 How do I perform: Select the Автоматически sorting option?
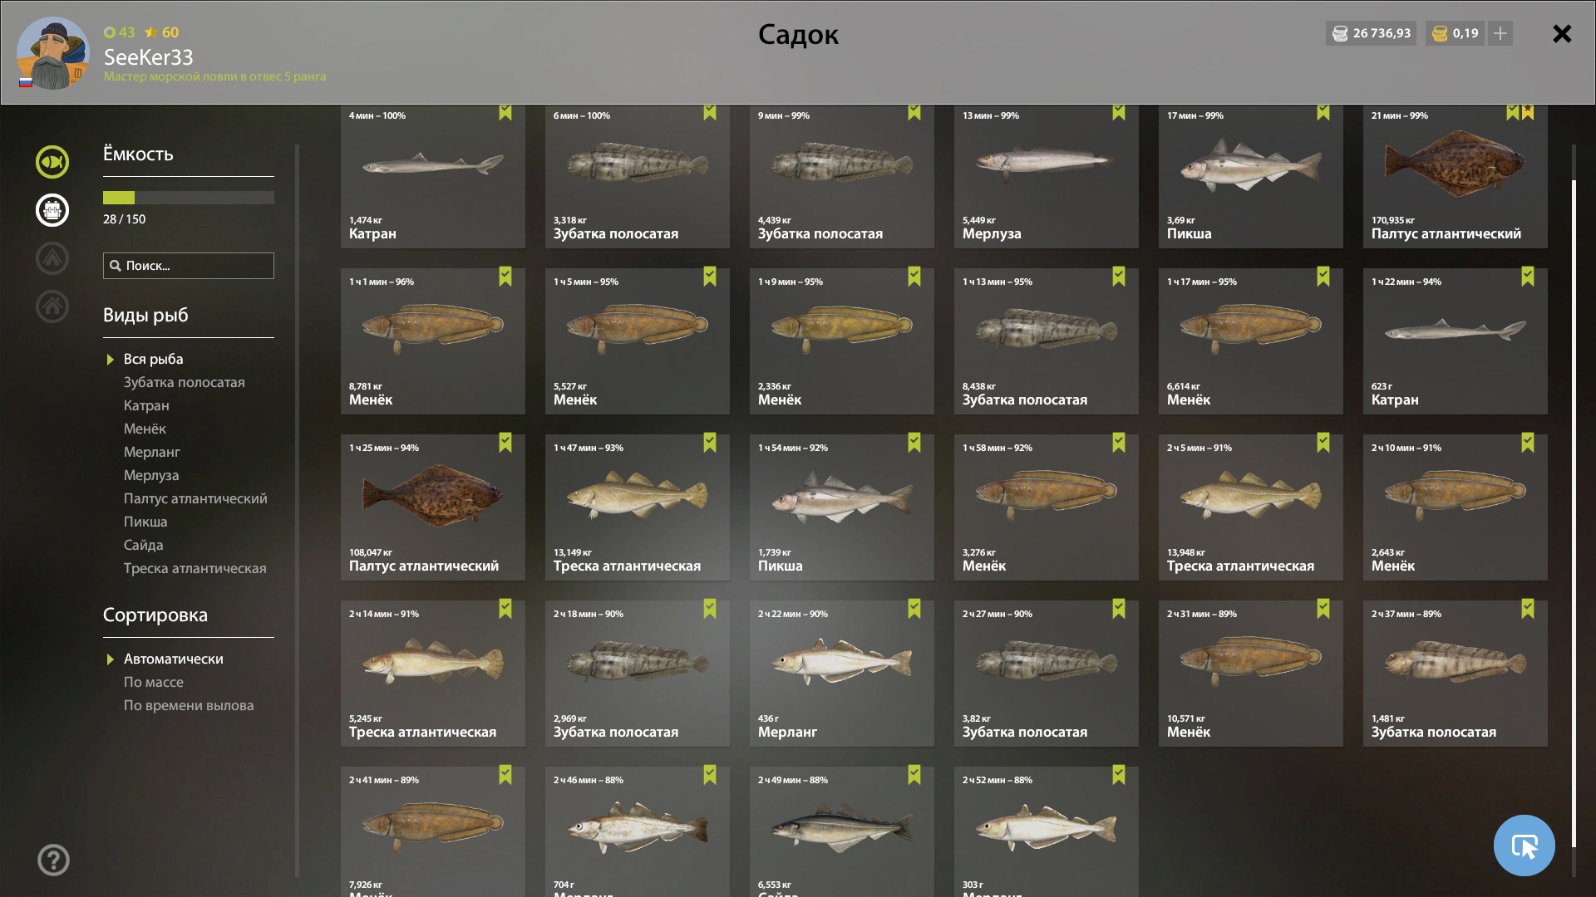(173, 659)
